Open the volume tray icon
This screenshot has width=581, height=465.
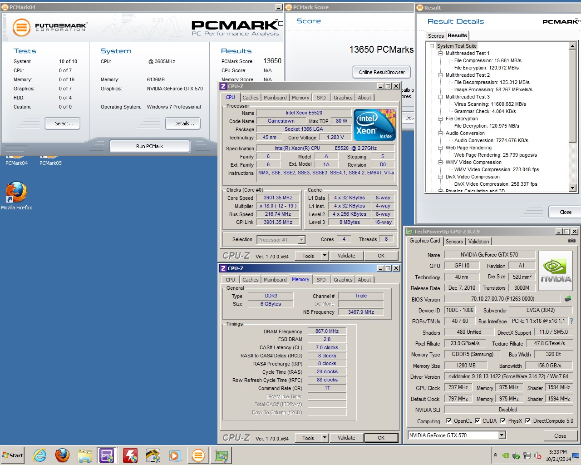coord(538,455)
